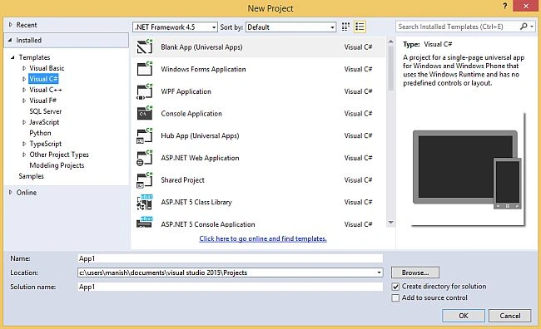Expand the Visual C++ tree node
This screenshot has width=541, height=329.
click(24, 90)
